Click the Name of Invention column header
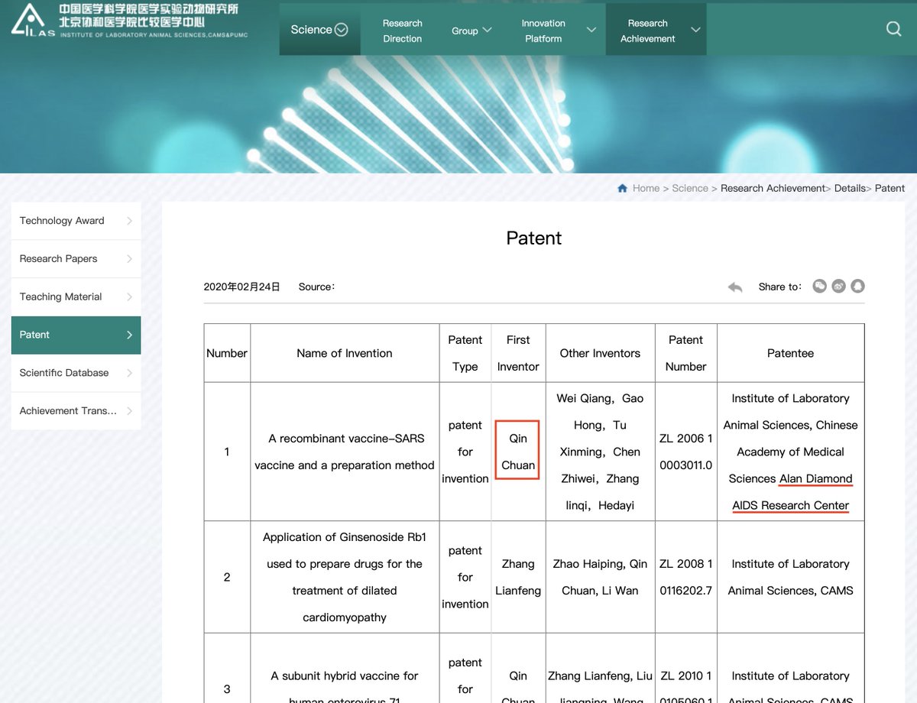Viewport: 917px width, 703px height. tap(345, 353)
